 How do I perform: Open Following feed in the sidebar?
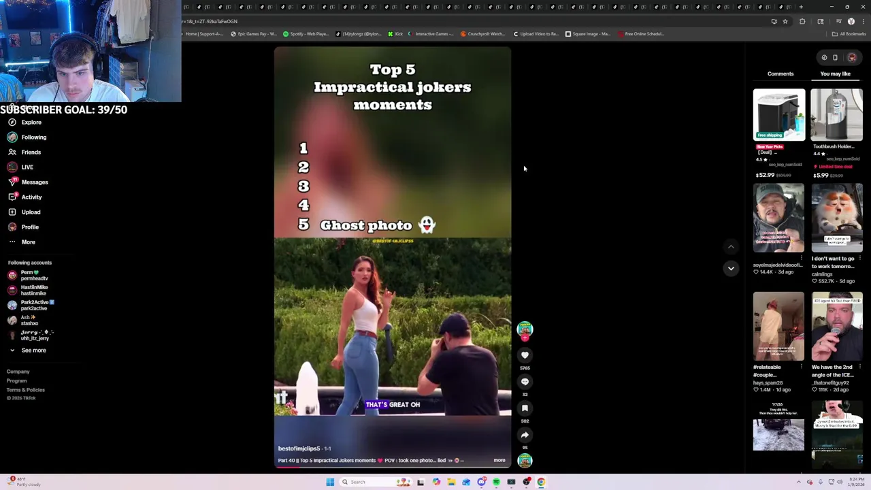27,137
